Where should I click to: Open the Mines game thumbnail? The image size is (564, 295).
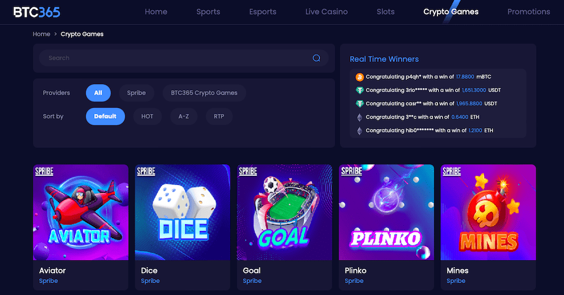(488, 212)
